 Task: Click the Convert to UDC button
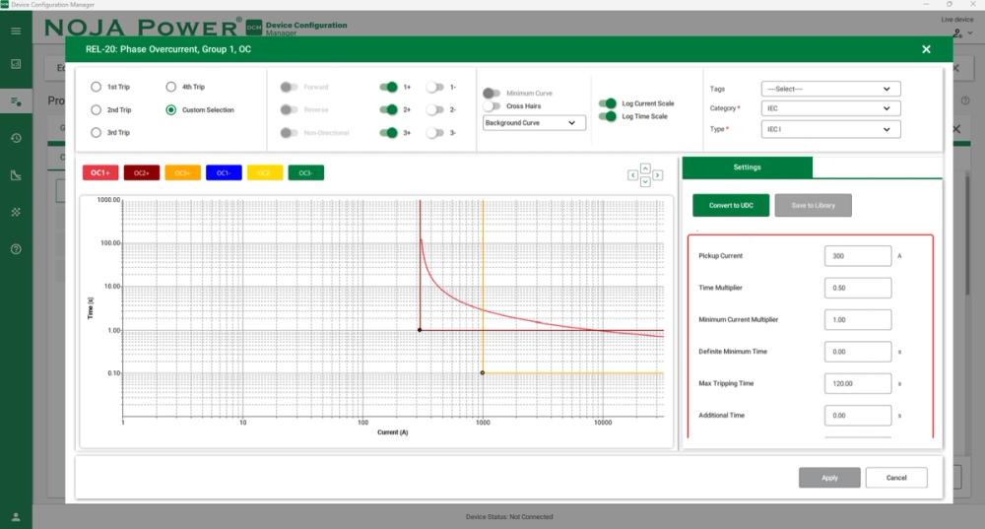point(731,206)
